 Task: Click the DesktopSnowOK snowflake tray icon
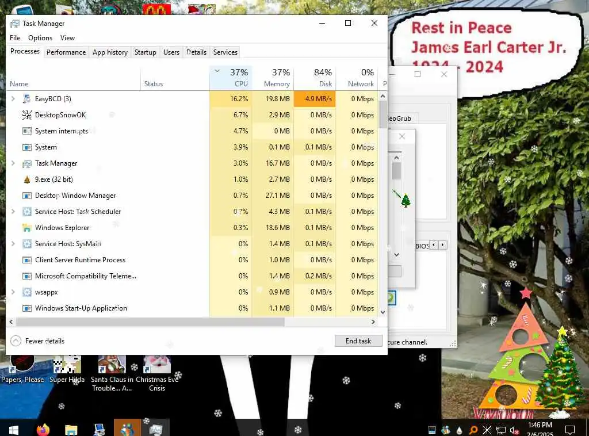487,430
